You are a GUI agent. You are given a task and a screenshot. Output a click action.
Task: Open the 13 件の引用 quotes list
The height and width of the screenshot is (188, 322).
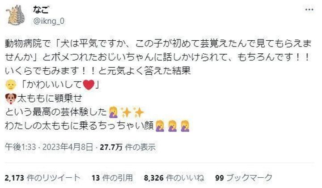(112, 178)
